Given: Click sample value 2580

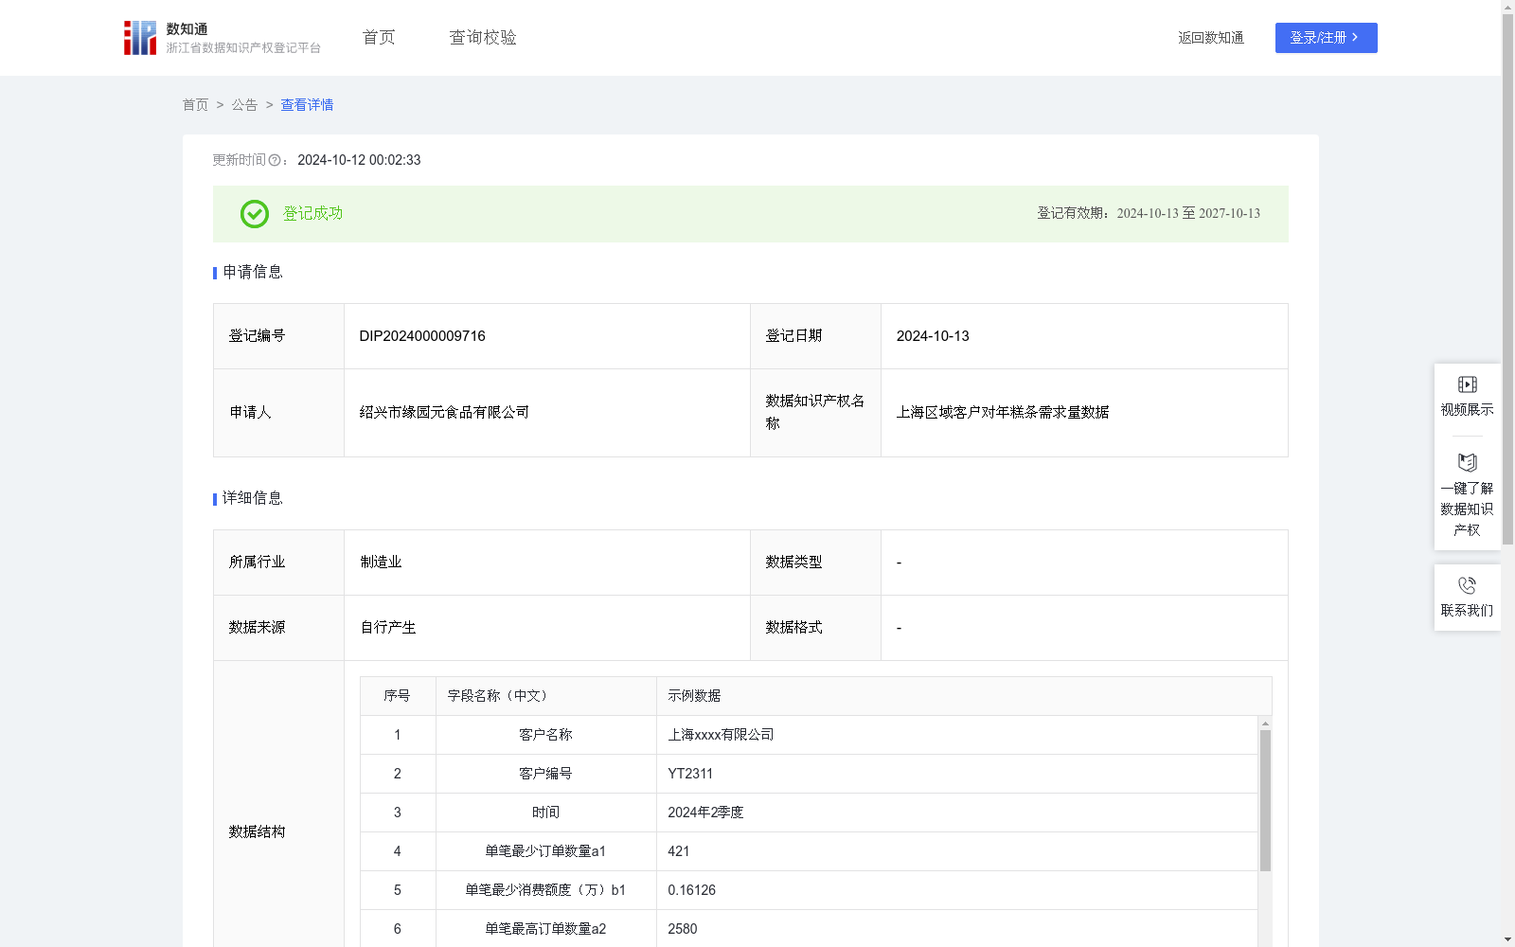Looking at the screenshot, I should coord(683,929).
